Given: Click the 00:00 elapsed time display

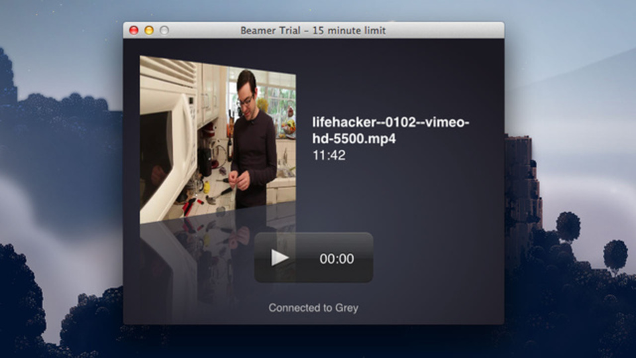Looking at the screenshot, I should click(337, 259).
